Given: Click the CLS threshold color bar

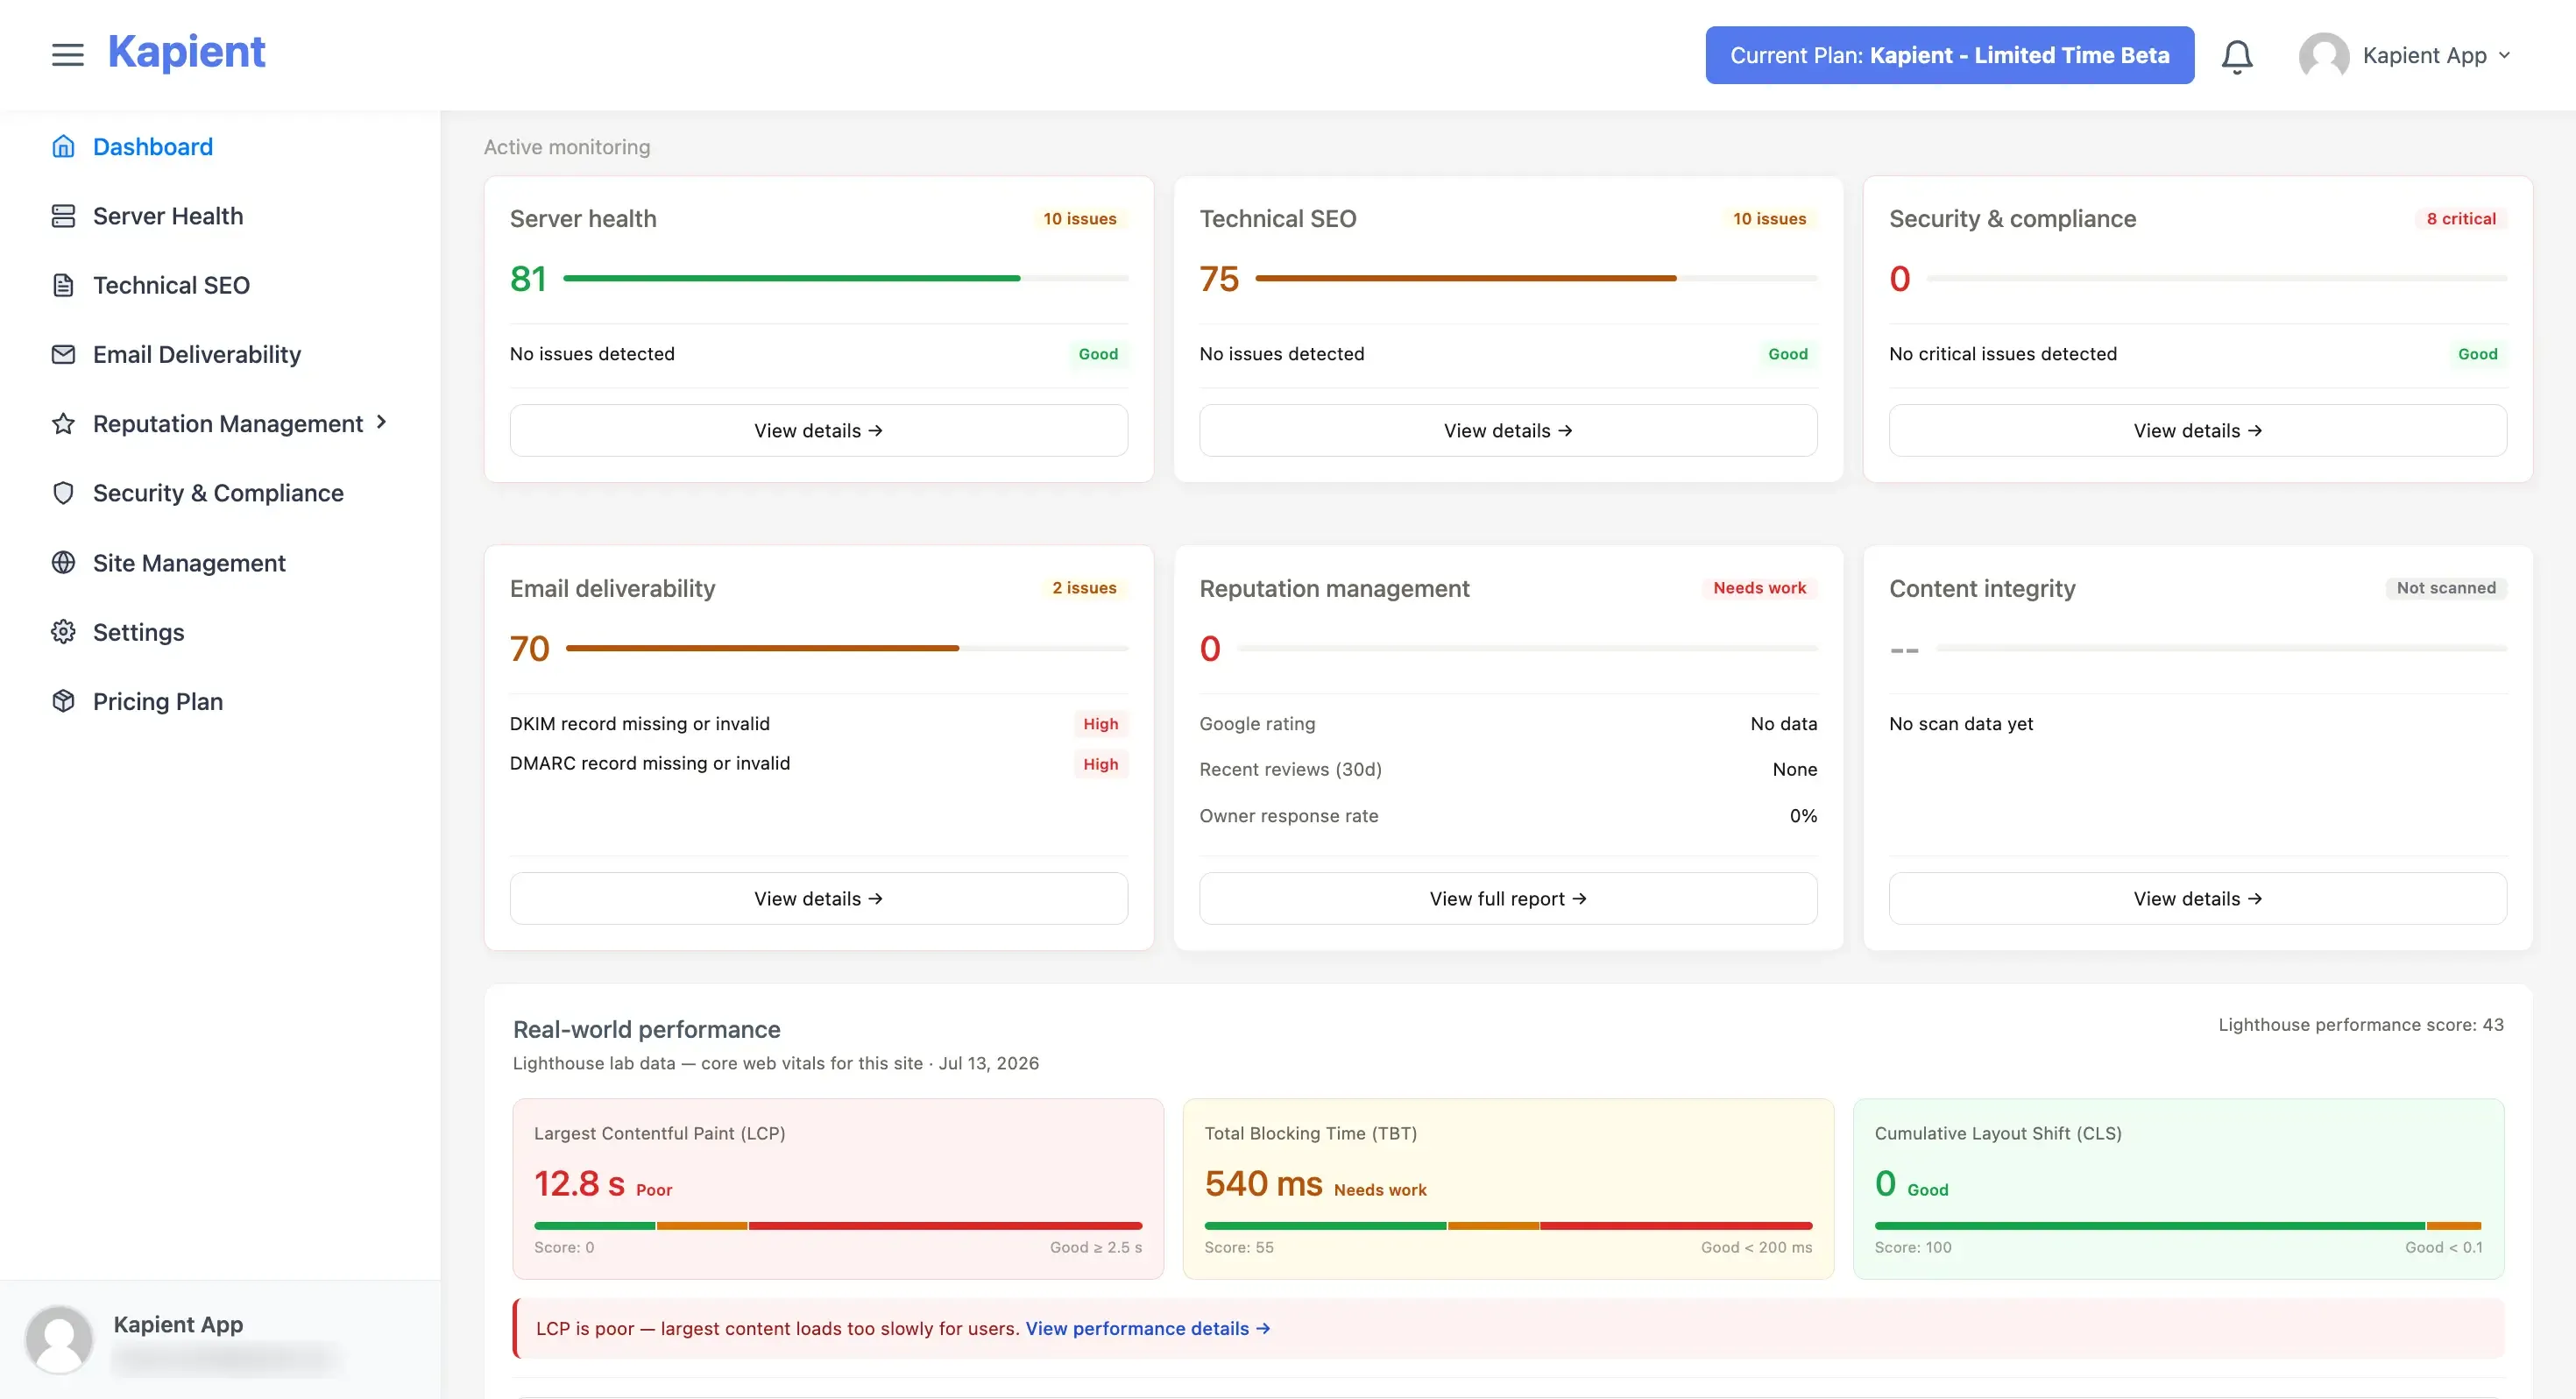Looking at the screenshot, I should pyautogui.click(x=2178, y=1225).
